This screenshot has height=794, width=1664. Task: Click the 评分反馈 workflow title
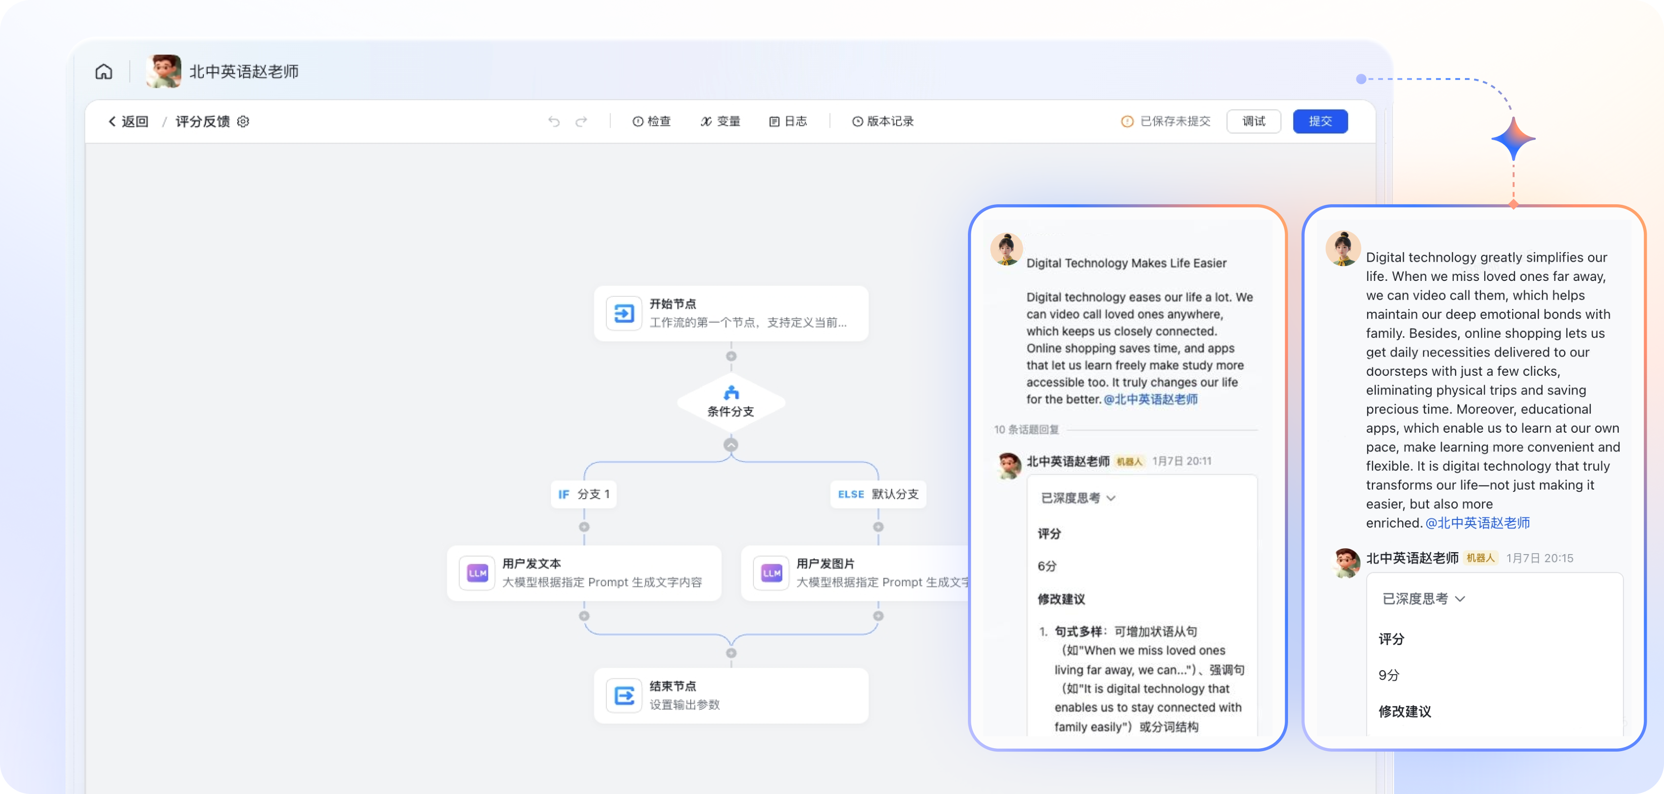point(202,121)
